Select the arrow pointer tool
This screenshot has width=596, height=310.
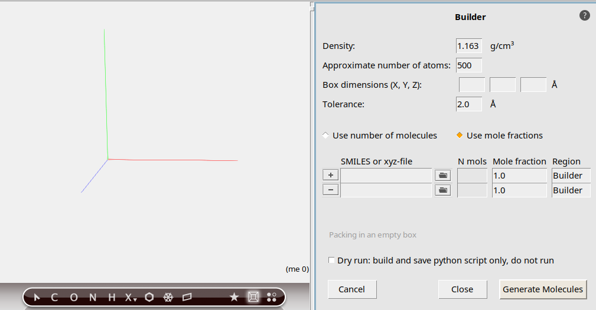[37, 298]
